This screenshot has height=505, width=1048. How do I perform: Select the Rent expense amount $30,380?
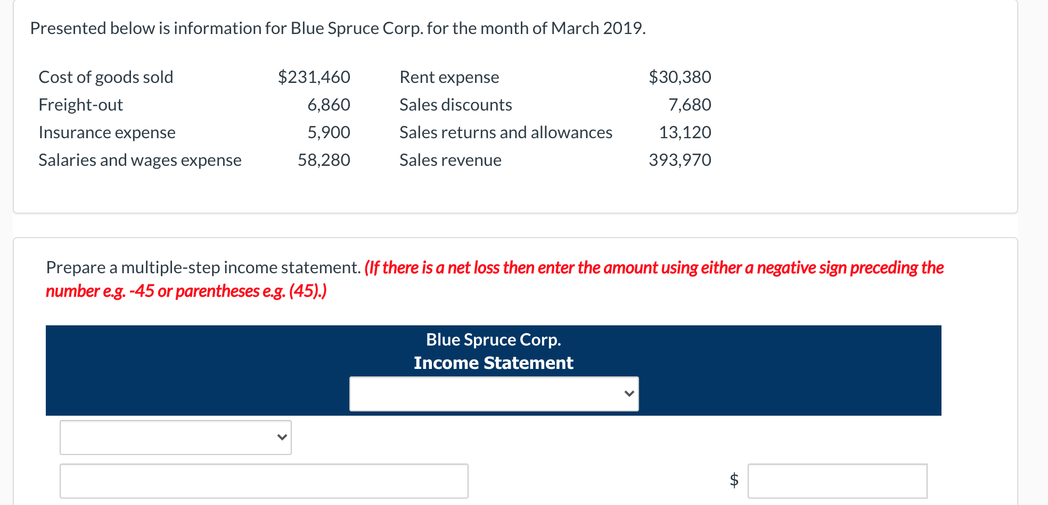(680, 77)
